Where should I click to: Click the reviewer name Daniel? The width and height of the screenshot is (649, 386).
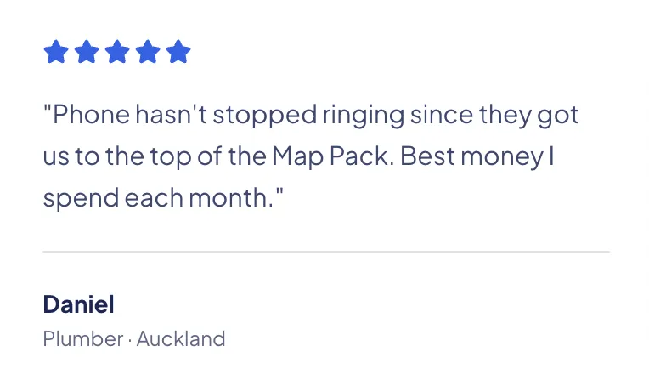pyautogui.click(x=78, y=304)
